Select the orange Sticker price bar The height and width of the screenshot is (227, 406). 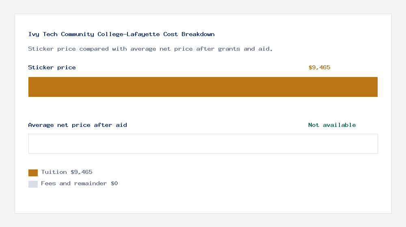coord(203,87)
